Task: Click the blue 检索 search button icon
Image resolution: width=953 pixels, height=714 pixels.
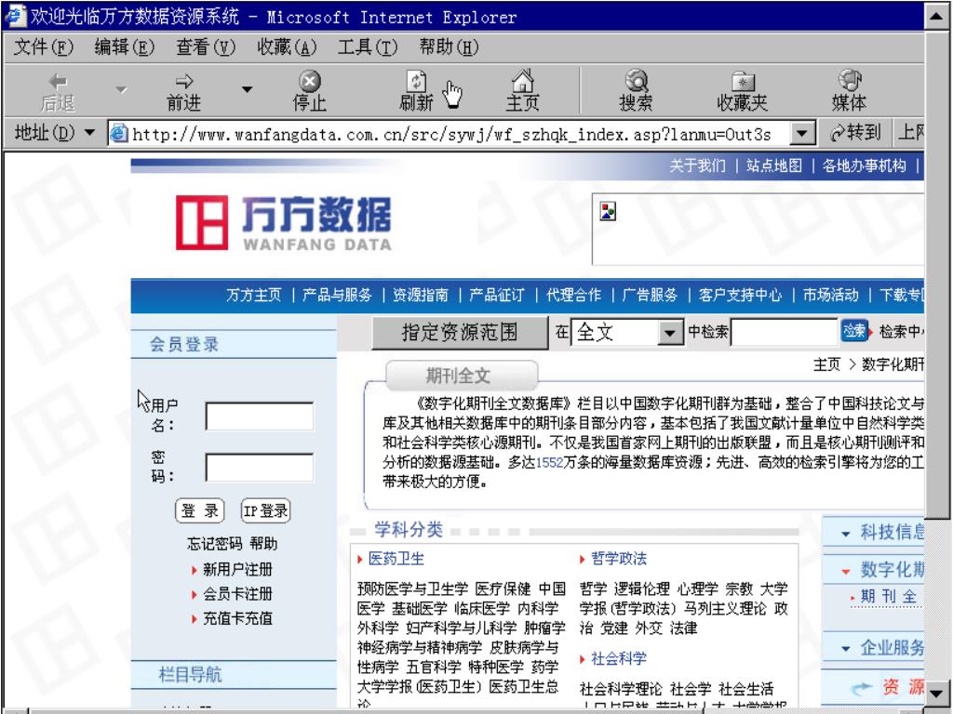Action: point(854,331)
